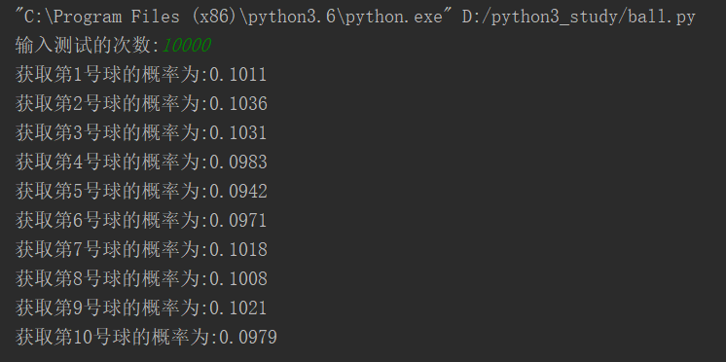
Task: Select the ball 7 probability line 0.1018
Action: (141, 249)
